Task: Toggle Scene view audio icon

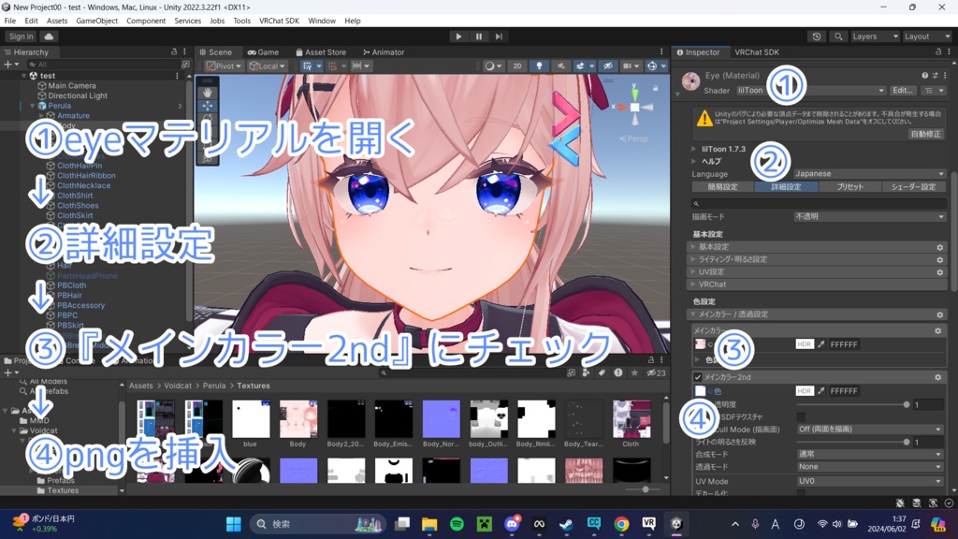Action: 561,66
